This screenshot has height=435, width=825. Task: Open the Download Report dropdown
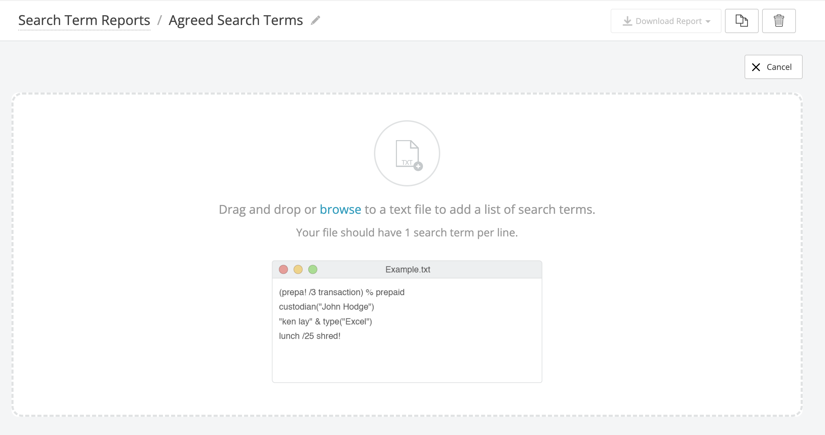coord(666,21)
